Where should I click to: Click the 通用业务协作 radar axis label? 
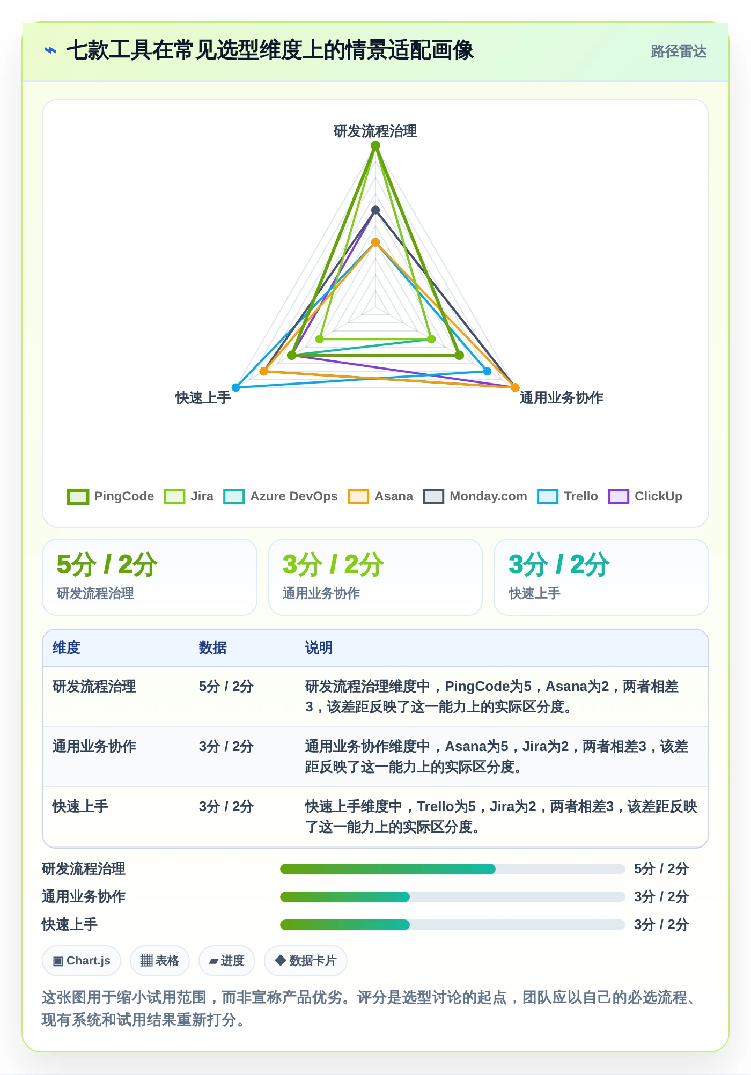[562, 398]
